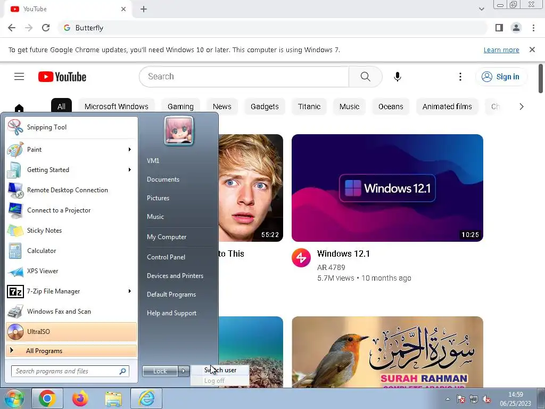Select the Titanic category chip

coord(309,107)
